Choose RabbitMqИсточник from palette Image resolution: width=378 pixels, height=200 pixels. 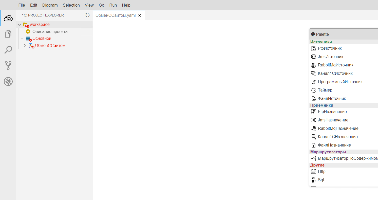[x=335, y=65]
